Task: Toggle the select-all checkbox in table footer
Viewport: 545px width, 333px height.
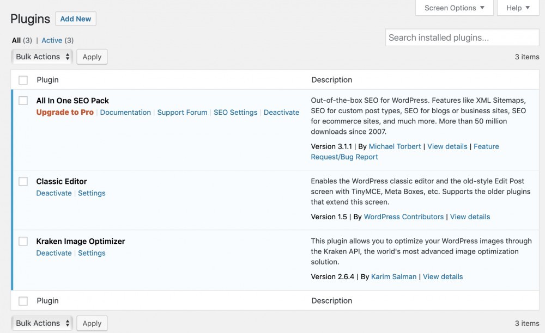Action: coord(23,301)
